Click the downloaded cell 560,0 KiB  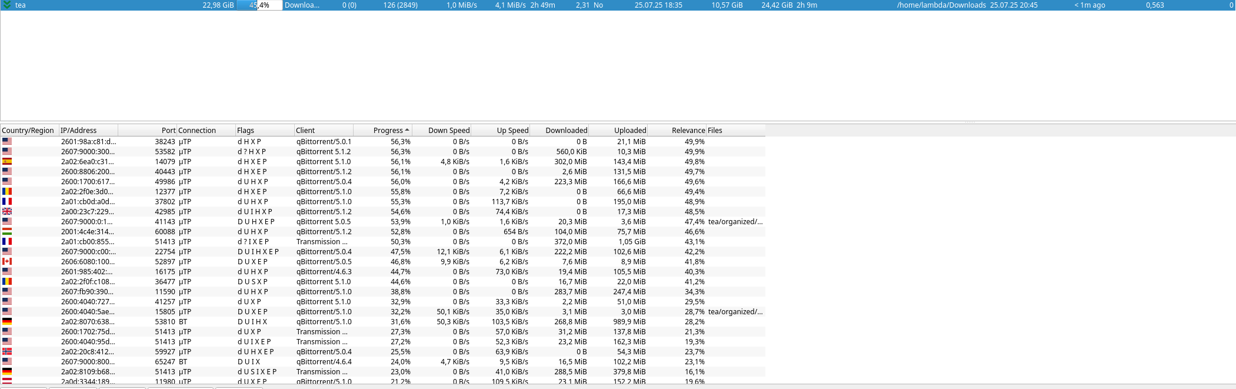[572, 151]
